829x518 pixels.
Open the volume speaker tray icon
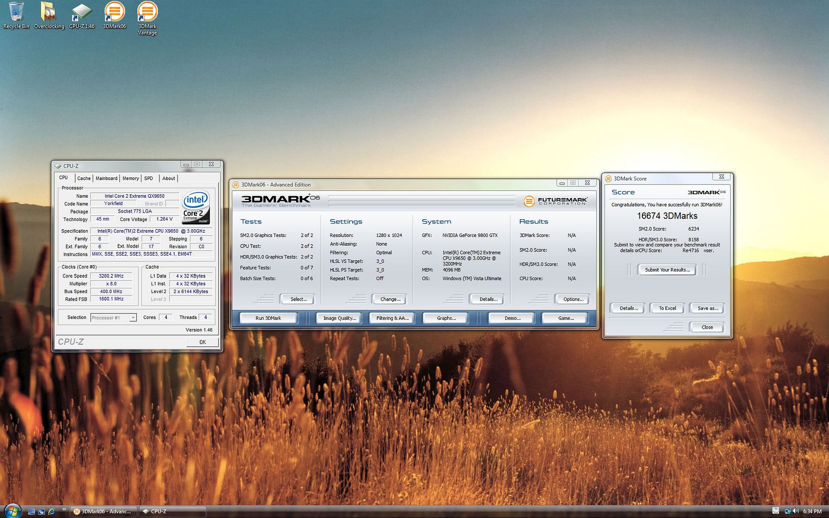point(796,511)
